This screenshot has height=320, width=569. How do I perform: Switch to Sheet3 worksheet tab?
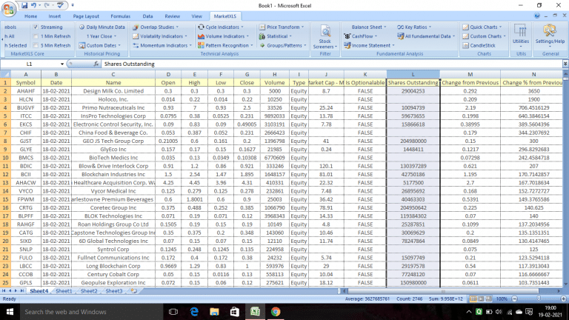113,291
